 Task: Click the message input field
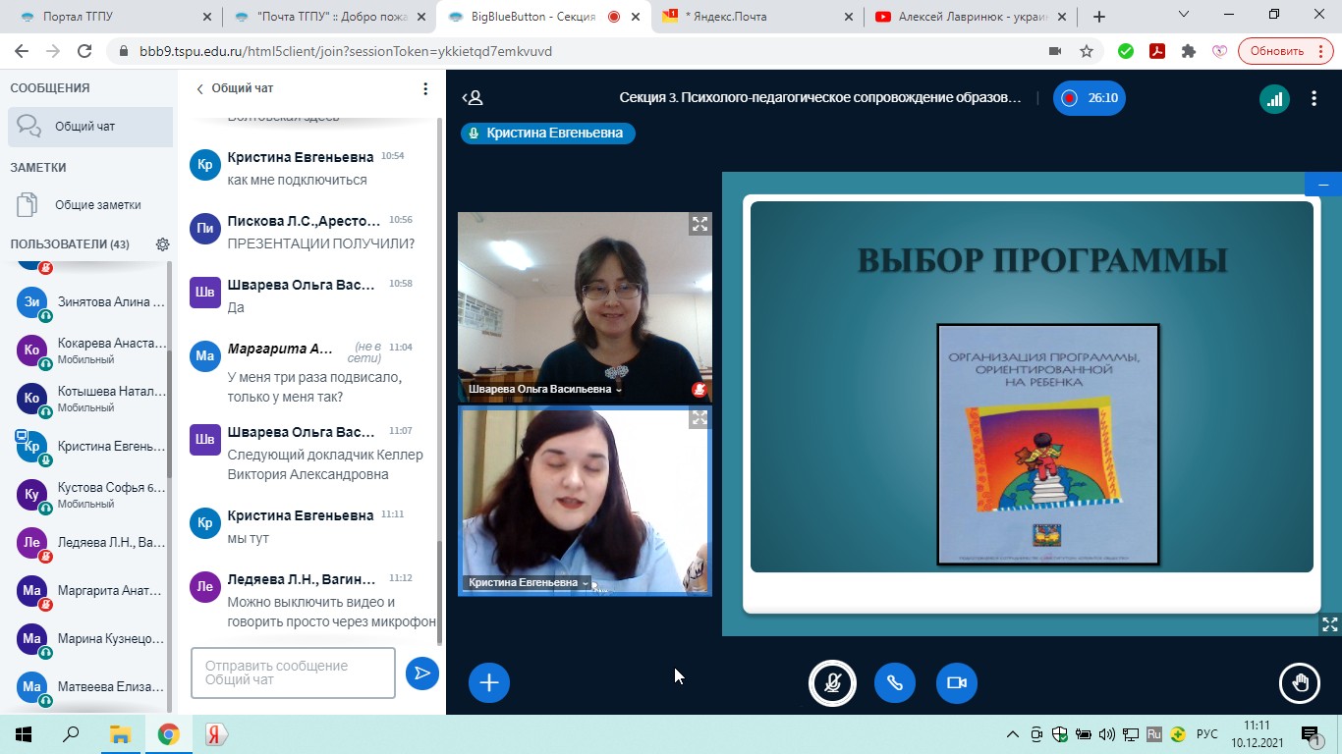(293, 673)
